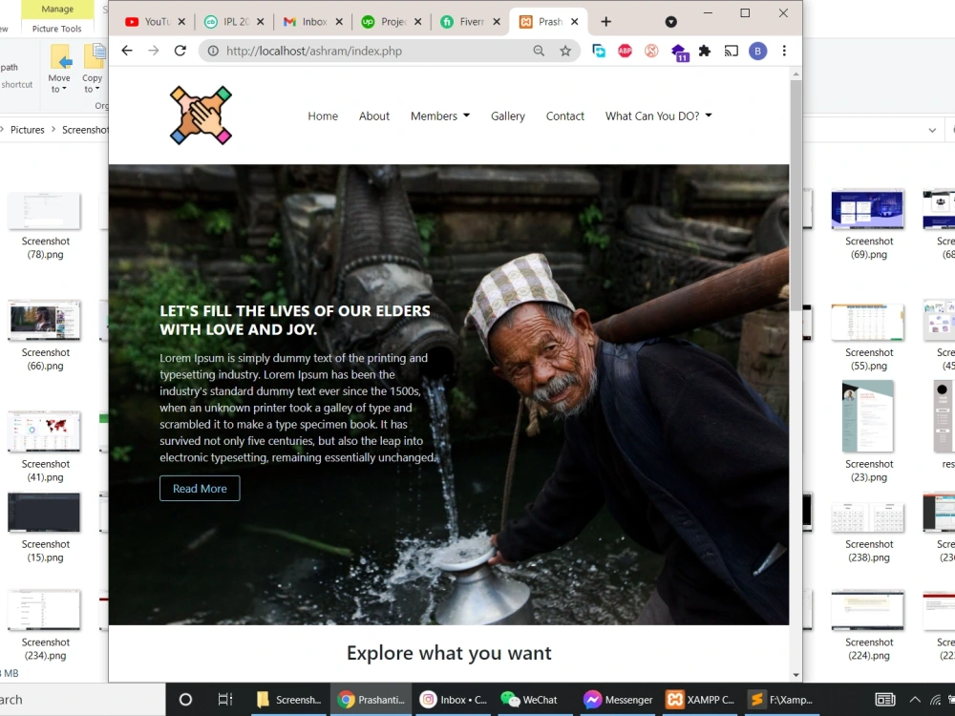Click the AdBlock Plus extension icon
Screen dimensions: 955x716
click(x=625, y=52)
